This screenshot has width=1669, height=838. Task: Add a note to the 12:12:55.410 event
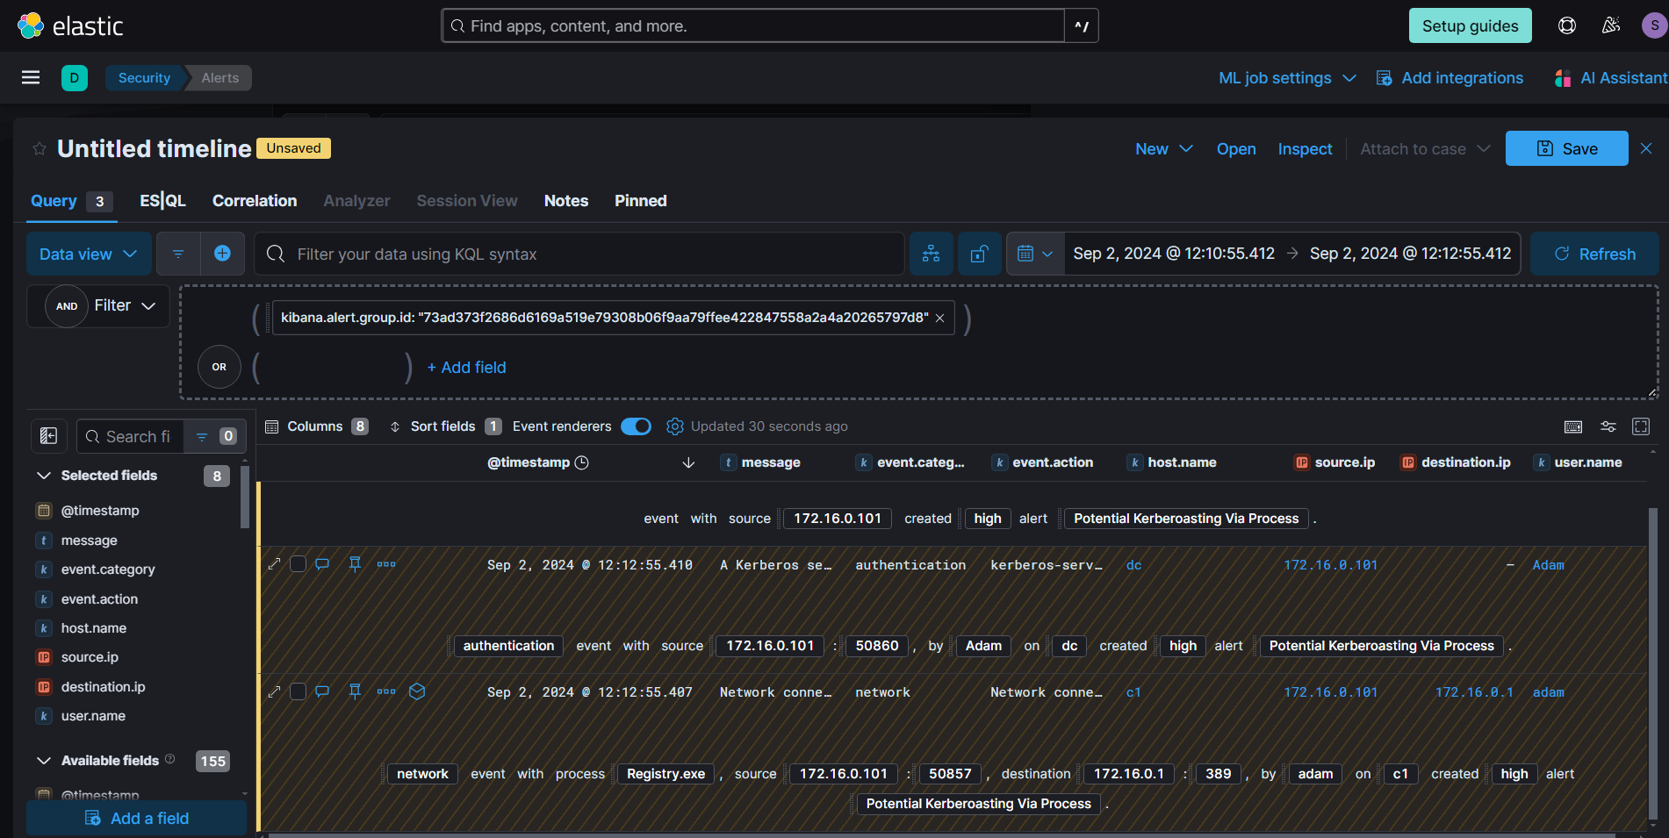coord(322,564)
